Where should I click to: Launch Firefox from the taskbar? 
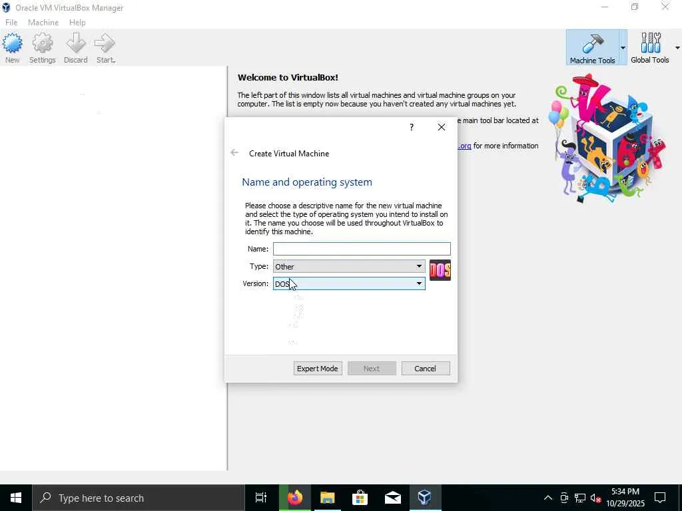[x=295, y=498]
